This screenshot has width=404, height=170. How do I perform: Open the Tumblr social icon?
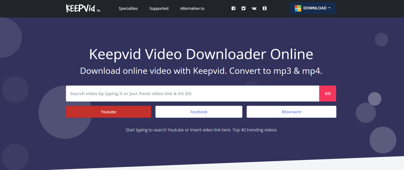265,8
